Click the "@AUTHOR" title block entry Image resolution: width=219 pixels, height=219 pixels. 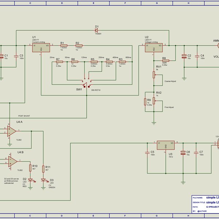tap(202, 211)
